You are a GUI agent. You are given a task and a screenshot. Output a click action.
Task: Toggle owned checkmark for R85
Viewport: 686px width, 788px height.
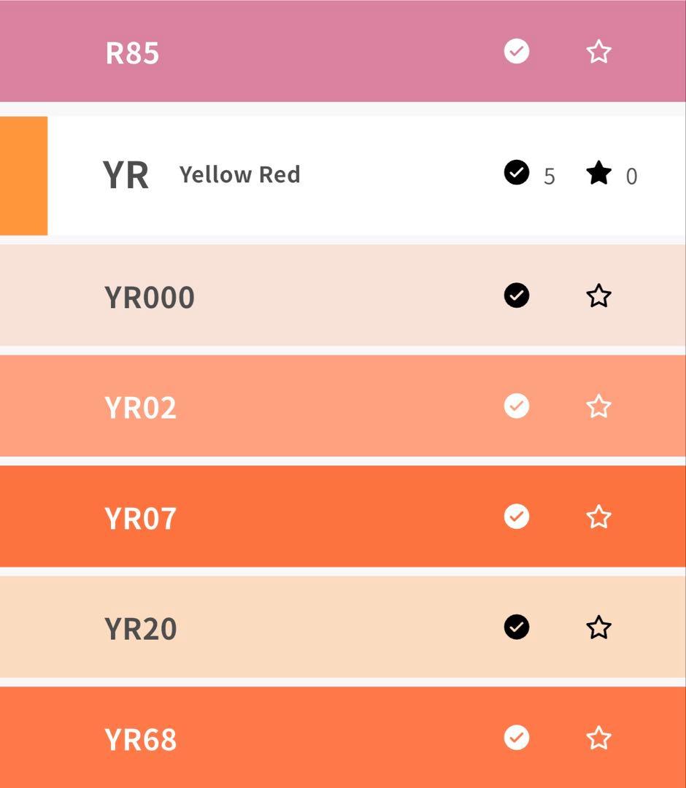[517, 52]
